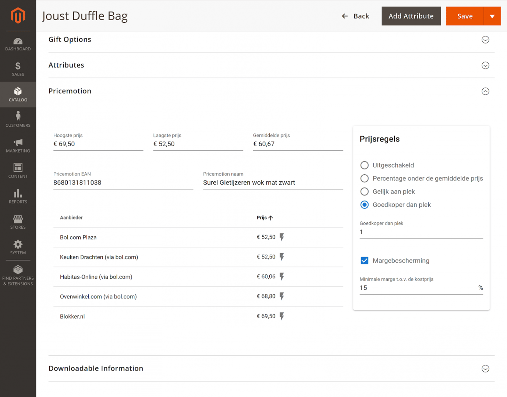Image resolution: width=507 pixels, height=397 pixels.
Task: Select Percentage onder de gemiddelde prijs
Action: pyautogui.click(x=364, y=178)
